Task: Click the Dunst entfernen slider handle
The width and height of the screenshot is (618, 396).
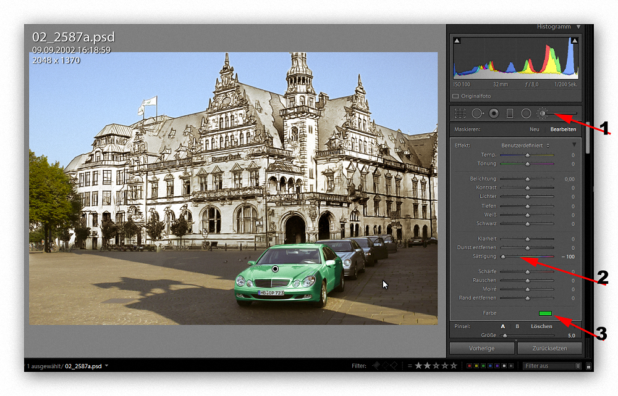Action: [527, 248]
